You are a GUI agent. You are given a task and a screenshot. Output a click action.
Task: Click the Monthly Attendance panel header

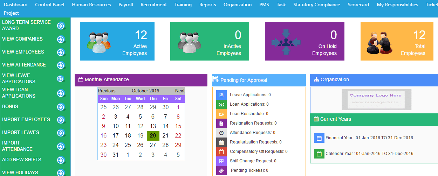tap(141, 80)
